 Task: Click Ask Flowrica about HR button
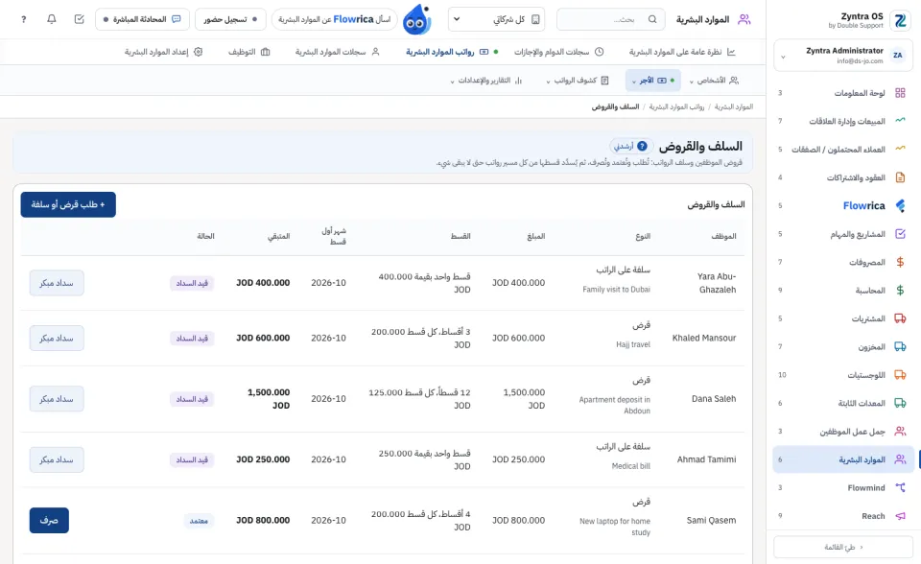click(334, 19)
